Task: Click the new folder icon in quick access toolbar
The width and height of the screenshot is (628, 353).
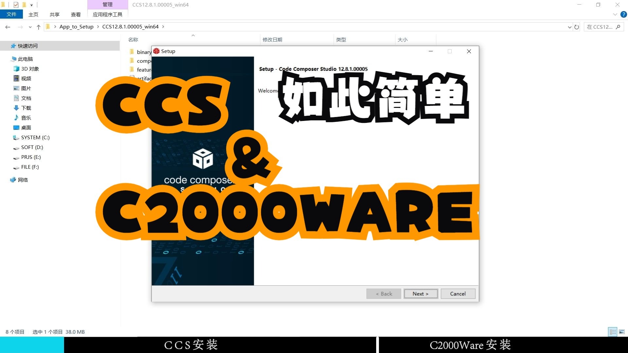Action: [24, 5]
